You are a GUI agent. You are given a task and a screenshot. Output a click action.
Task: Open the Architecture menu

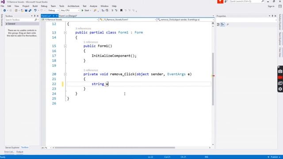pos(73,6)
